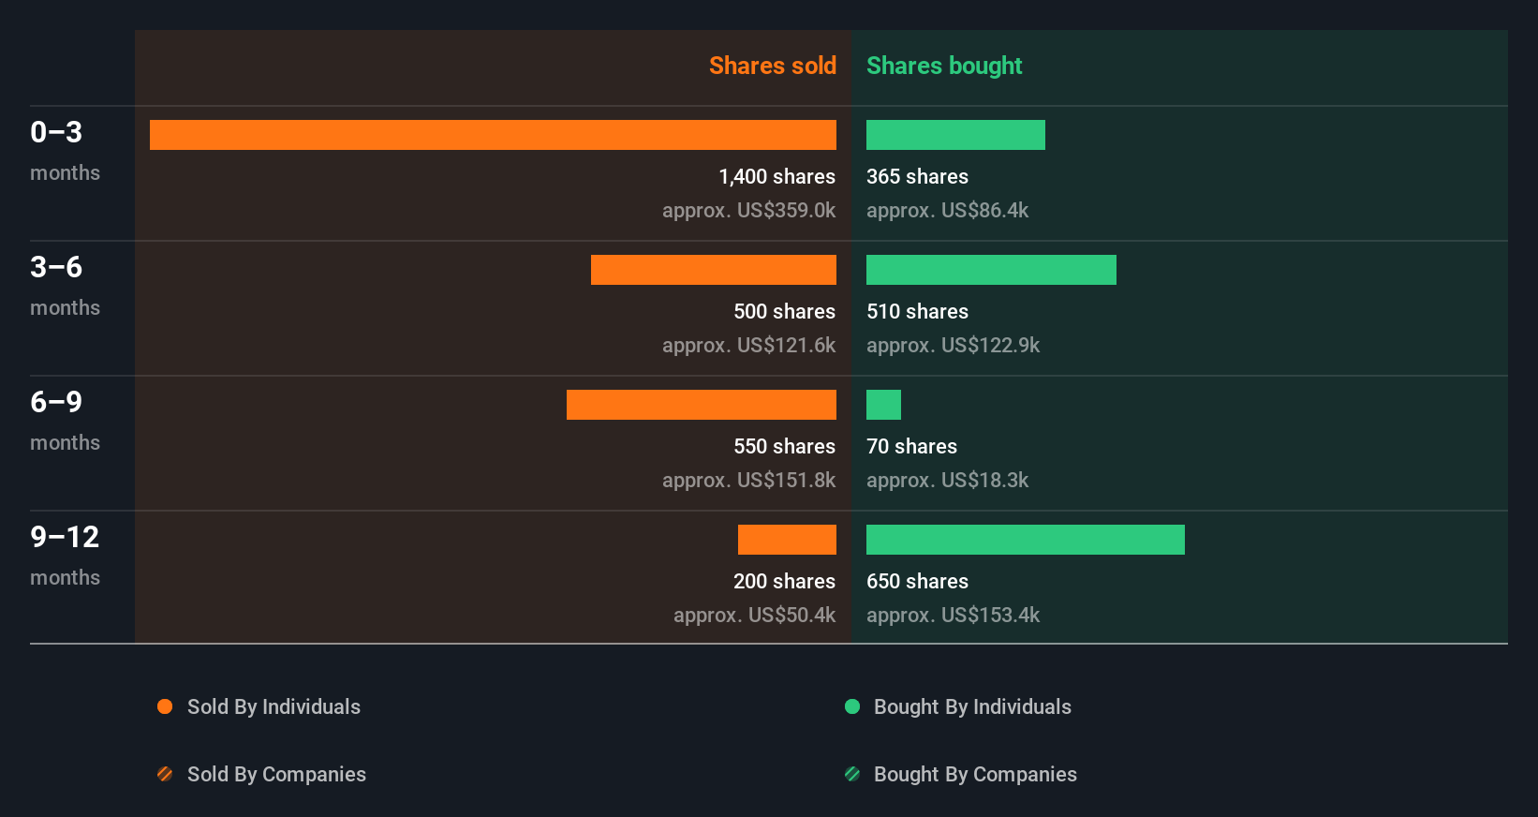Click the 9–12 months row label

pyautogui.click(x=65, y=556)
